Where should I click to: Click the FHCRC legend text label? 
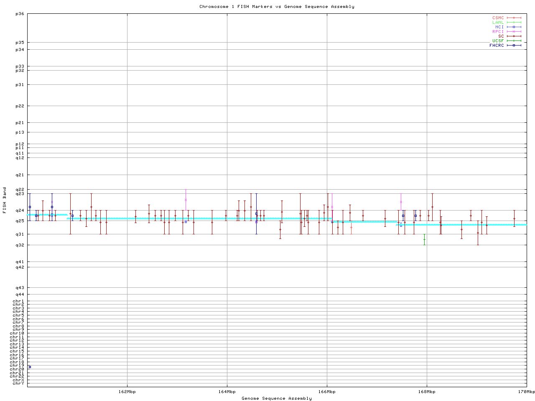497,46
